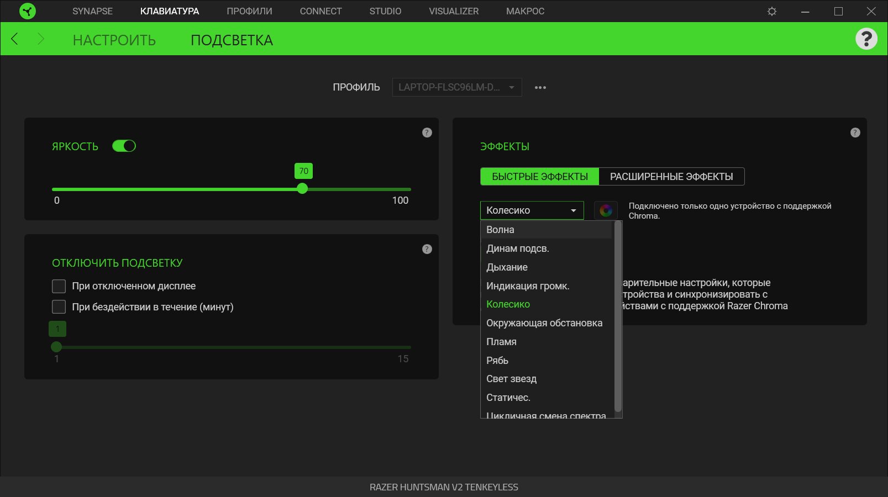This screenshot has width=888, height=497.
Task: Switch to STUDIO tab
Action: coord(385,11)
